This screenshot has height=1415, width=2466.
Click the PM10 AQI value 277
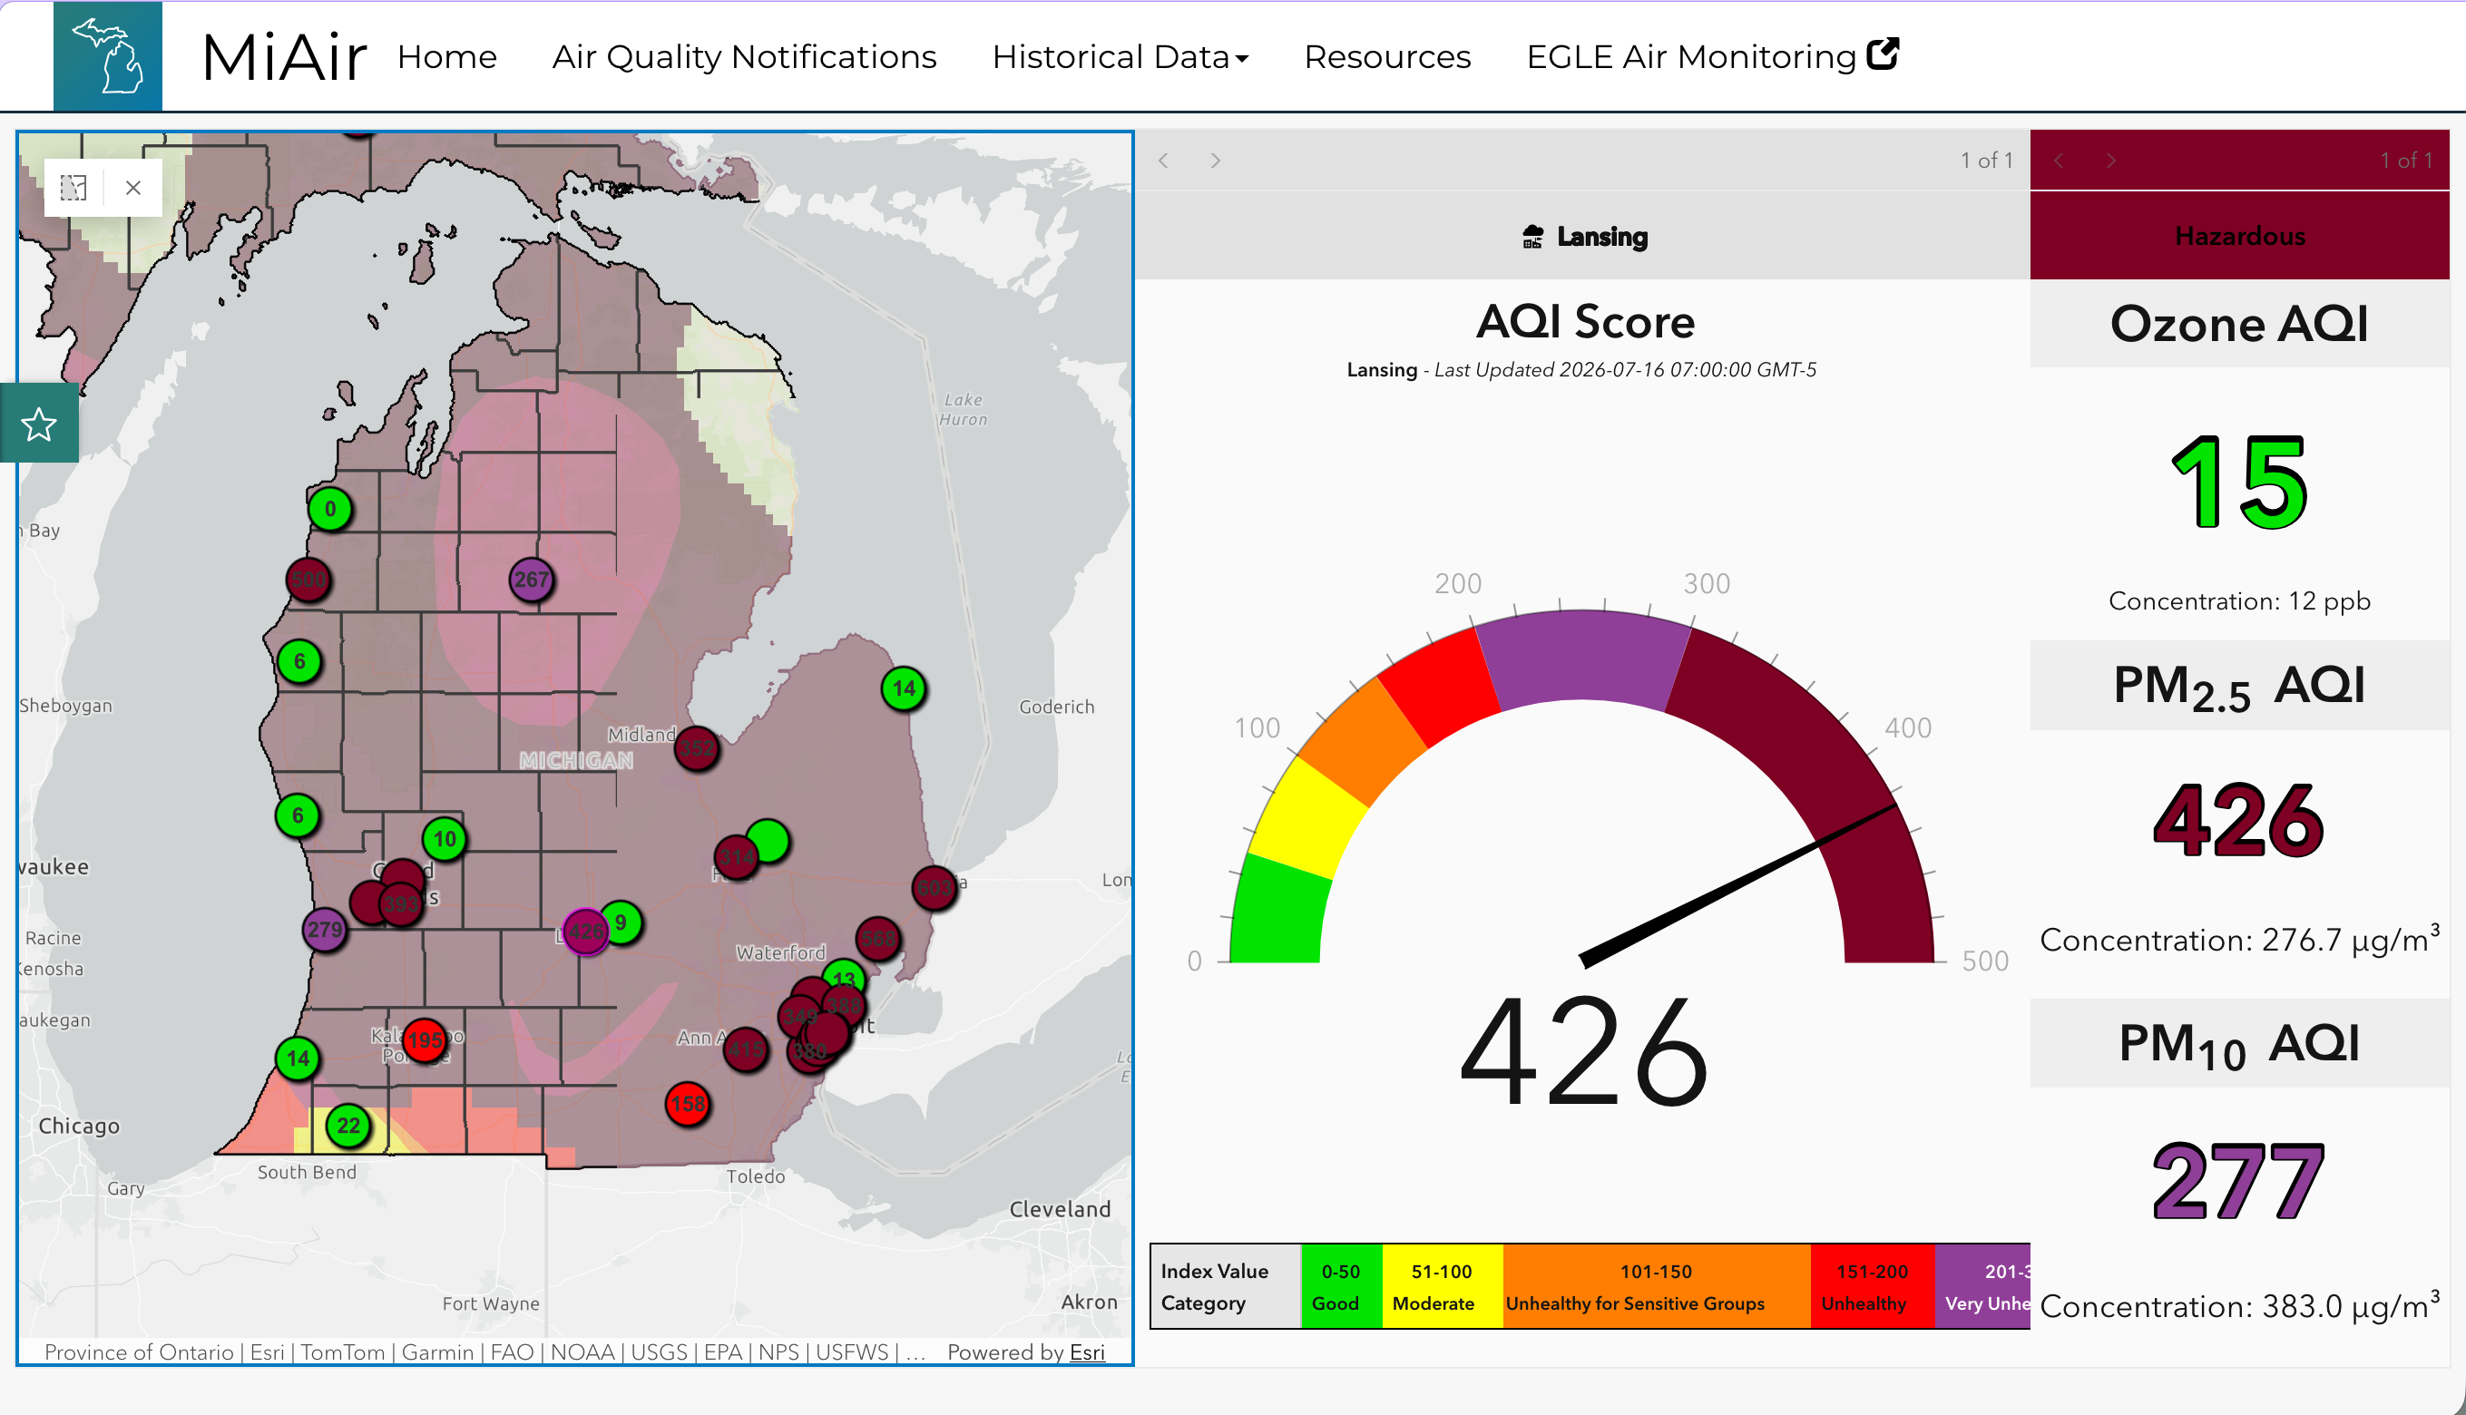coord(2238,1181)
